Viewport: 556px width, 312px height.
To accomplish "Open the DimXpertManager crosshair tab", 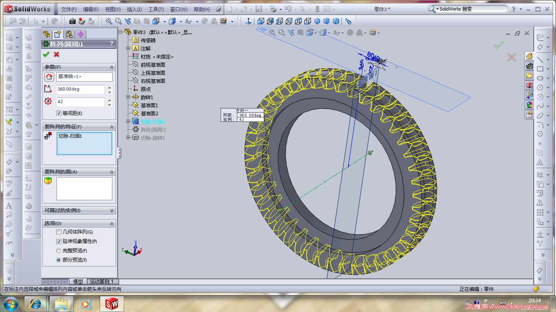I will [x=80, y=34].
